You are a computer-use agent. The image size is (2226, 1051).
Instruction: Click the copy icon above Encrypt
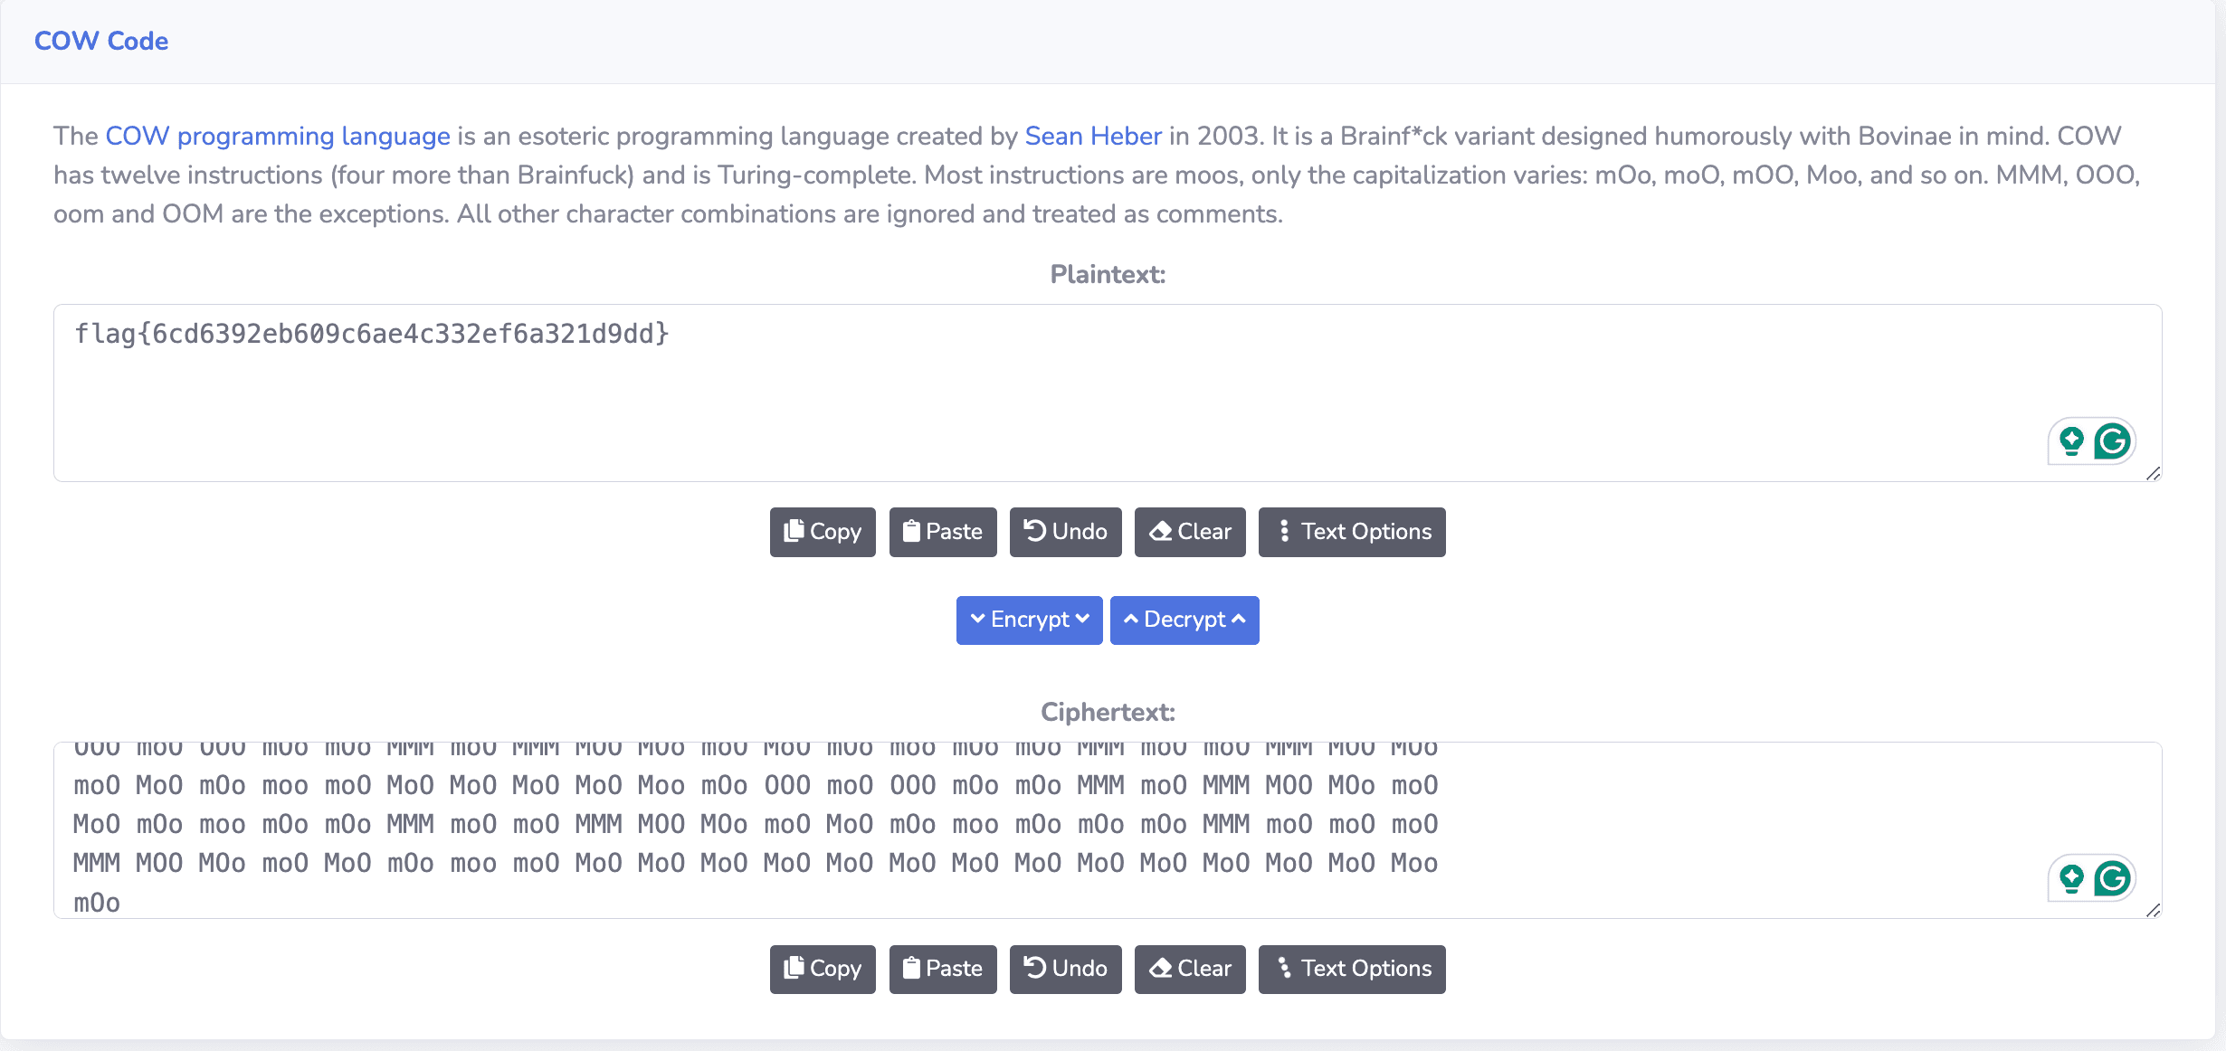pos(794,532)
